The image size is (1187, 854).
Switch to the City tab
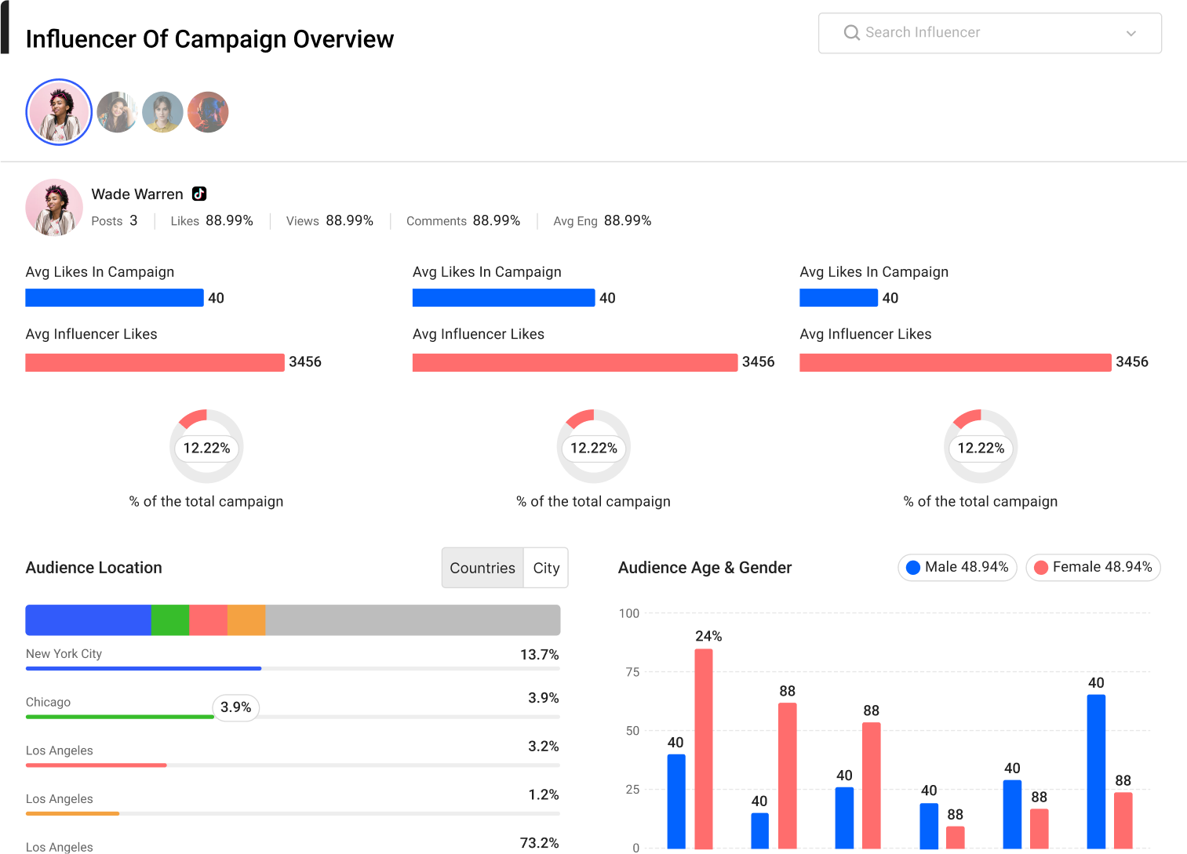point(546,568)
